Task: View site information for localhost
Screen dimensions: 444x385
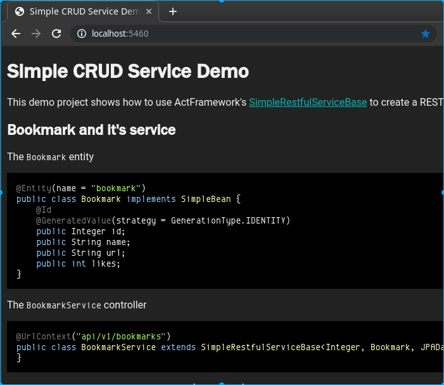Action: (x=82, y=34)
